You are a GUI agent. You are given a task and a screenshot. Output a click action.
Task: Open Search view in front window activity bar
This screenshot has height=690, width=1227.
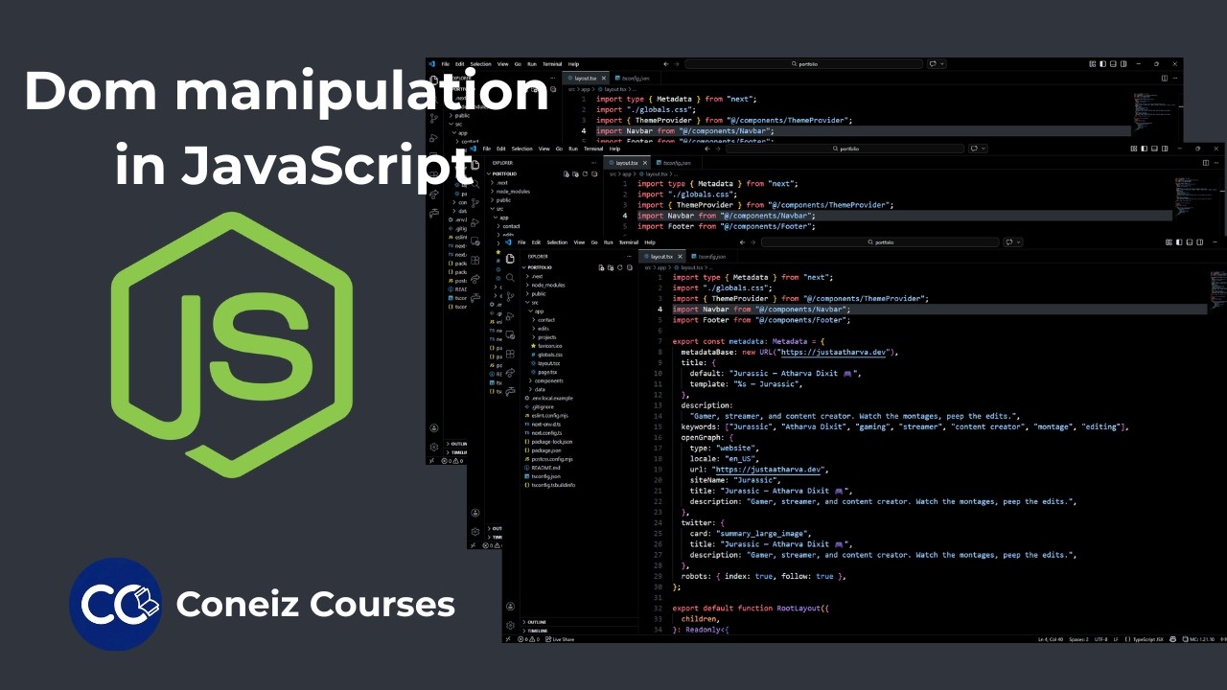click(x=510, y=278)
